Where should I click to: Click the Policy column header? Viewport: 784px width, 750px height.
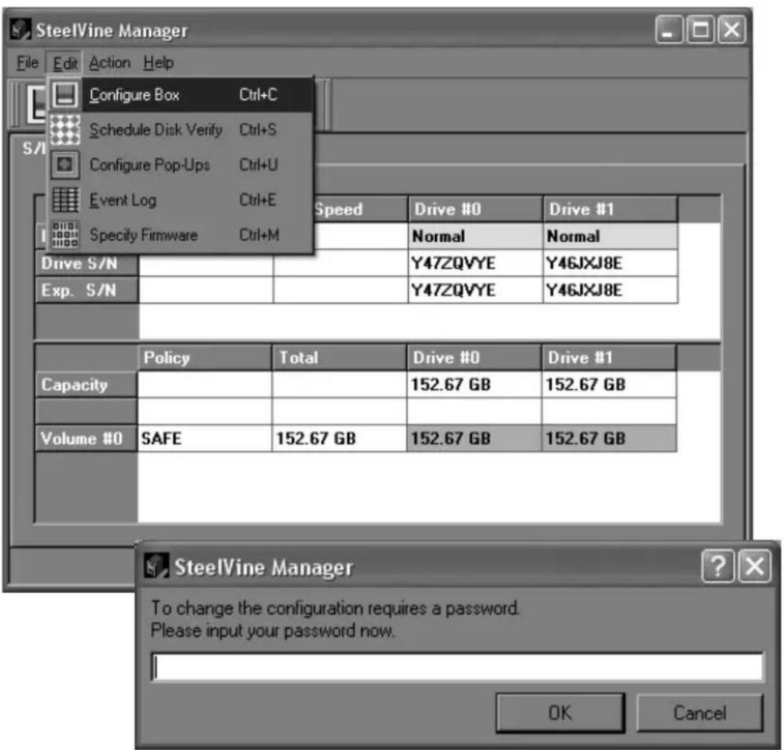pyautogui.click(x=204, y=358)
